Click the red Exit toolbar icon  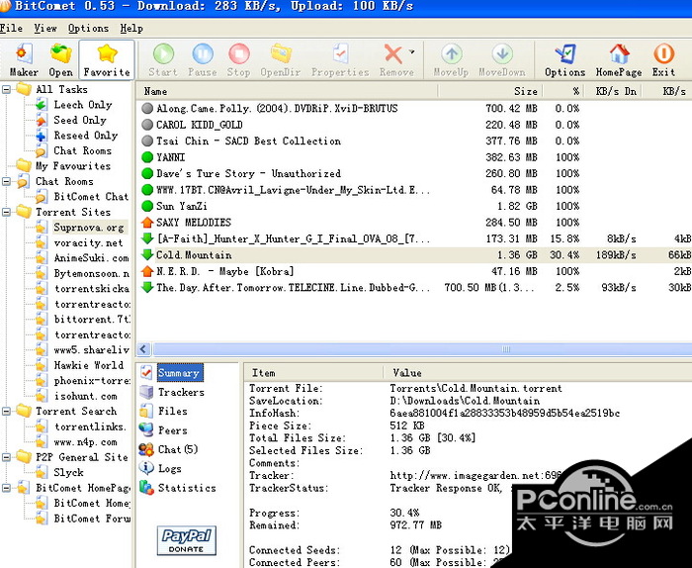(663, 59)
